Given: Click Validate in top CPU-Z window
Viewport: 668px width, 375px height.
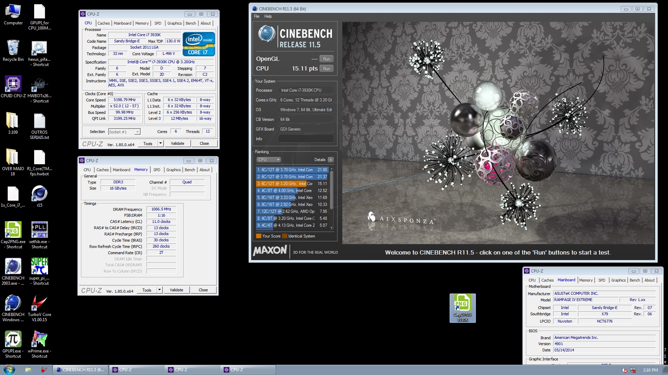Looking at the screenshot, I should coord(177,143).
